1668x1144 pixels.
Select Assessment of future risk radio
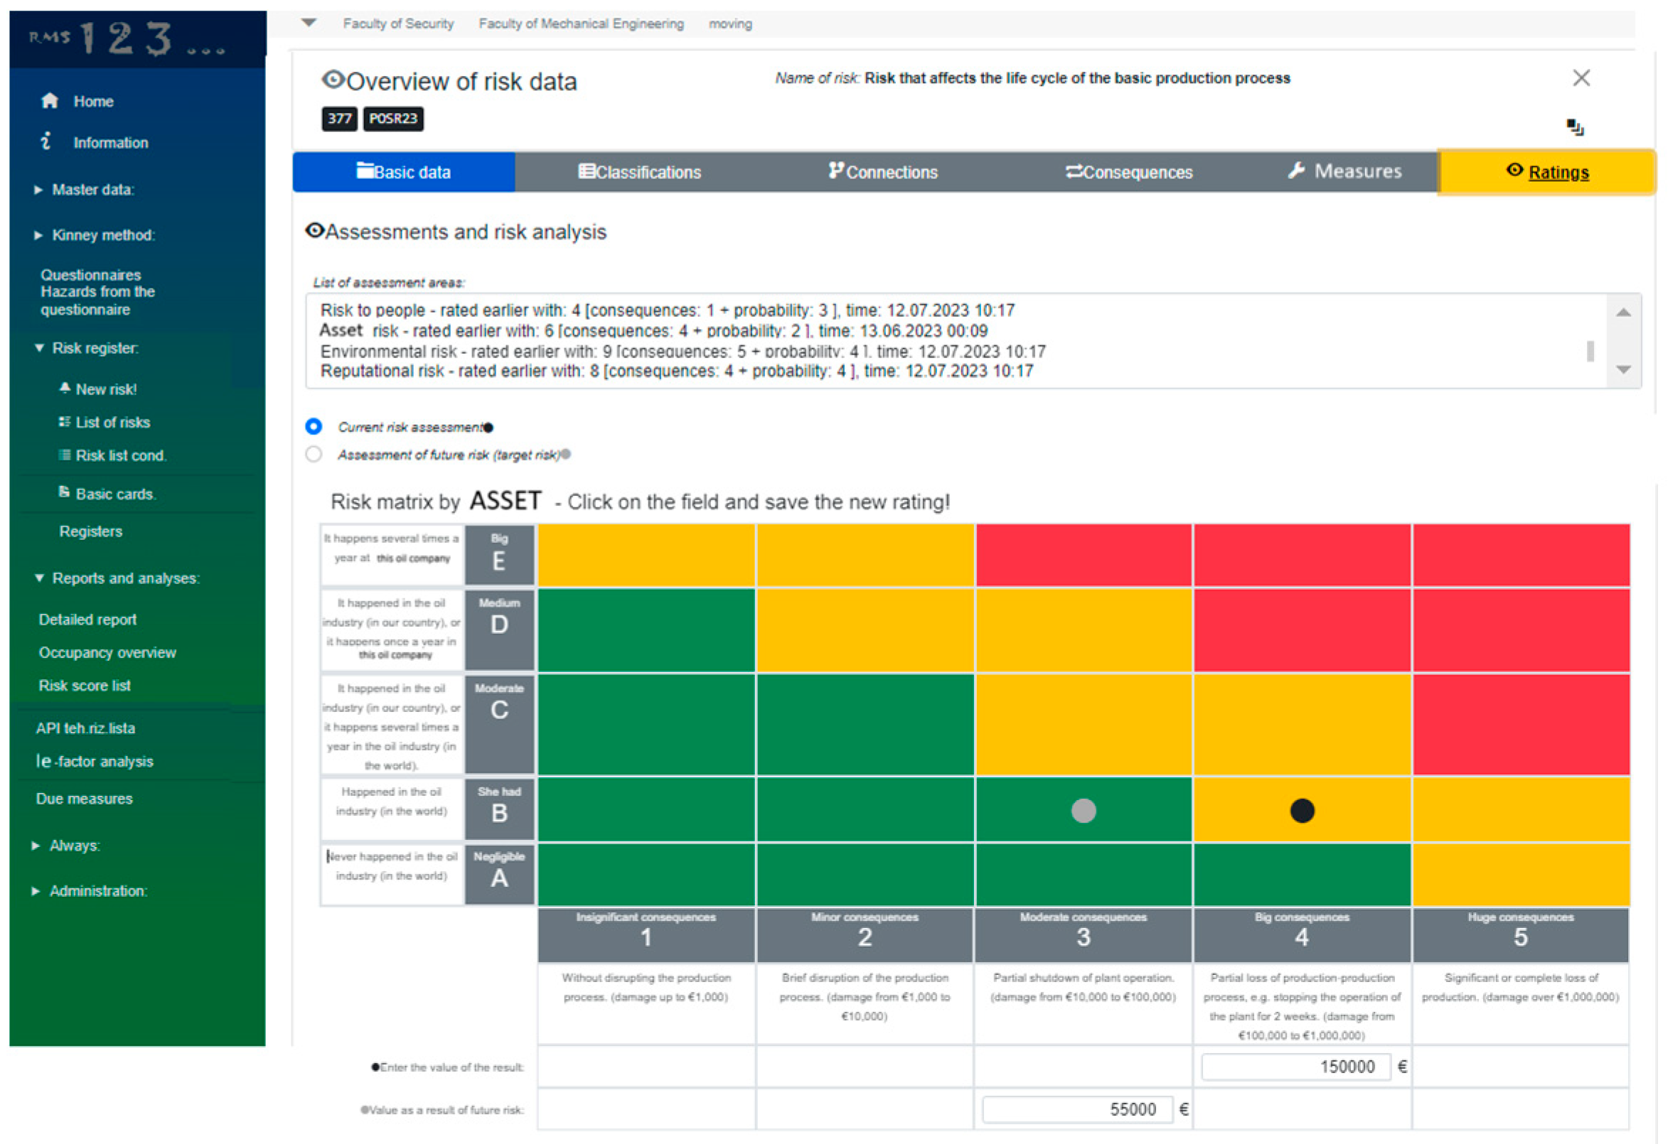point(314,454)
